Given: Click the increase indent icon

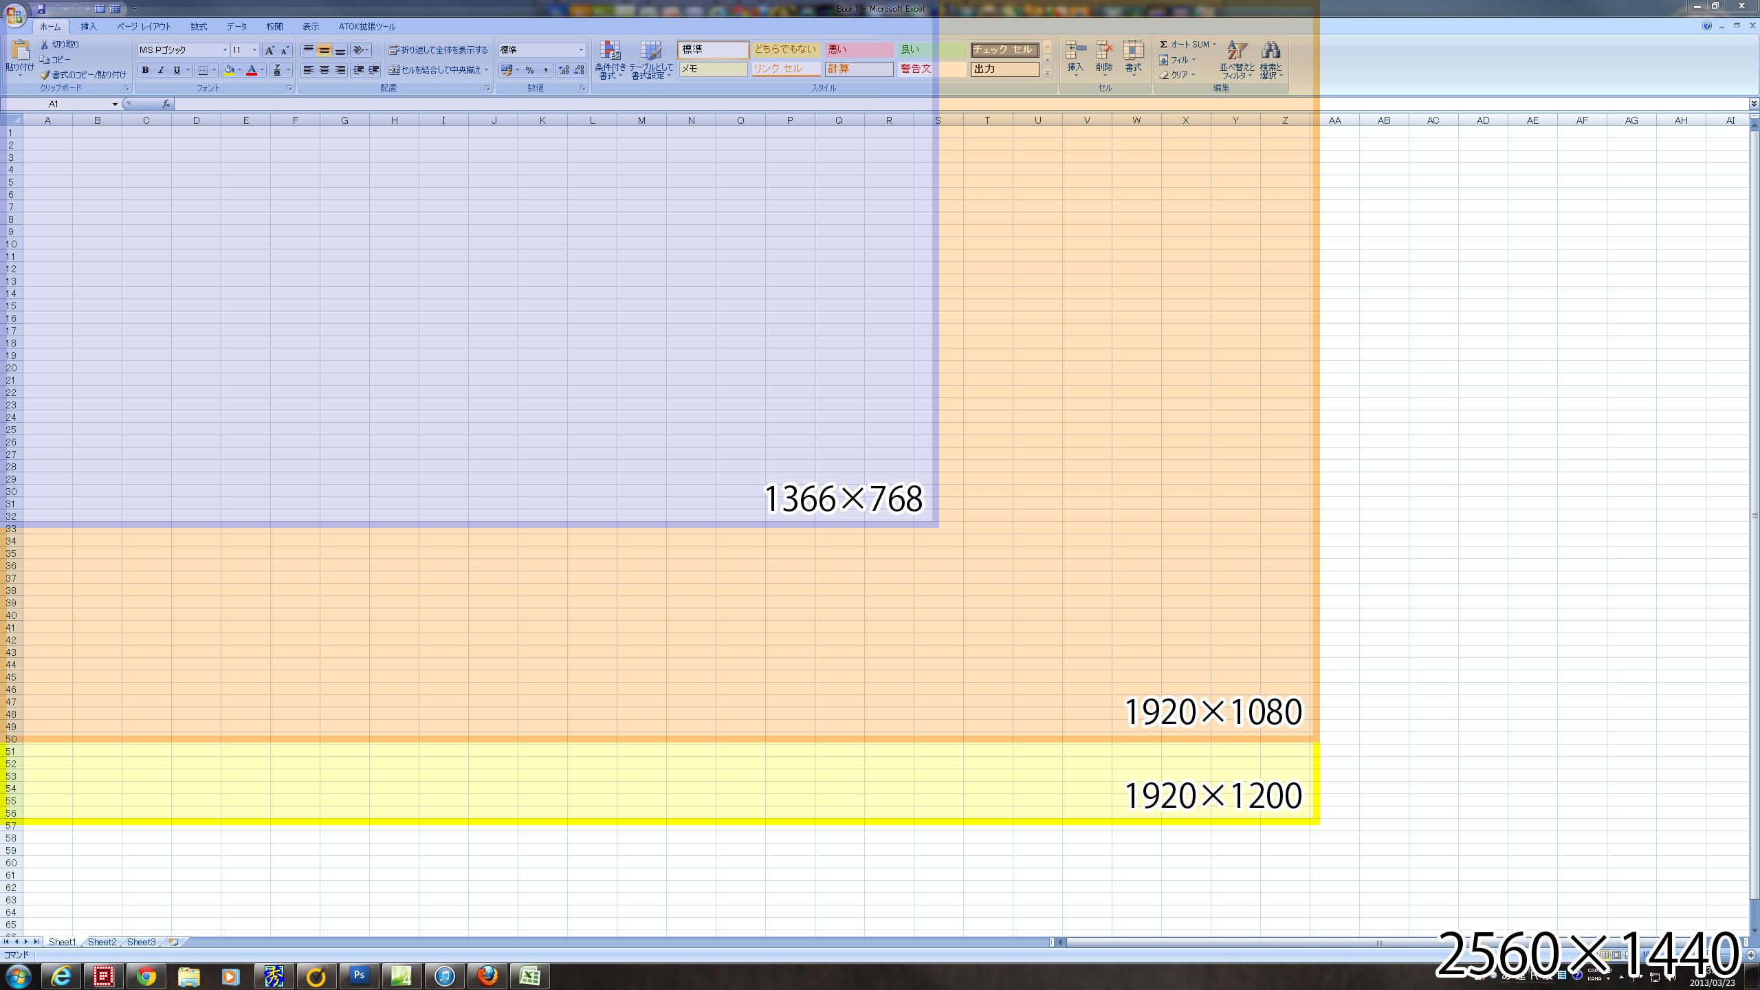Looking at the screenshot, I should pyautogui.click(x=373, y=70).
